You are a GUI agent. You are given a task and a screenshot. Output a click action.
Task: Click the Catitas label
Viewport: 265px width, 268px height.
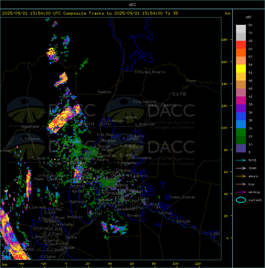point(165,213)
